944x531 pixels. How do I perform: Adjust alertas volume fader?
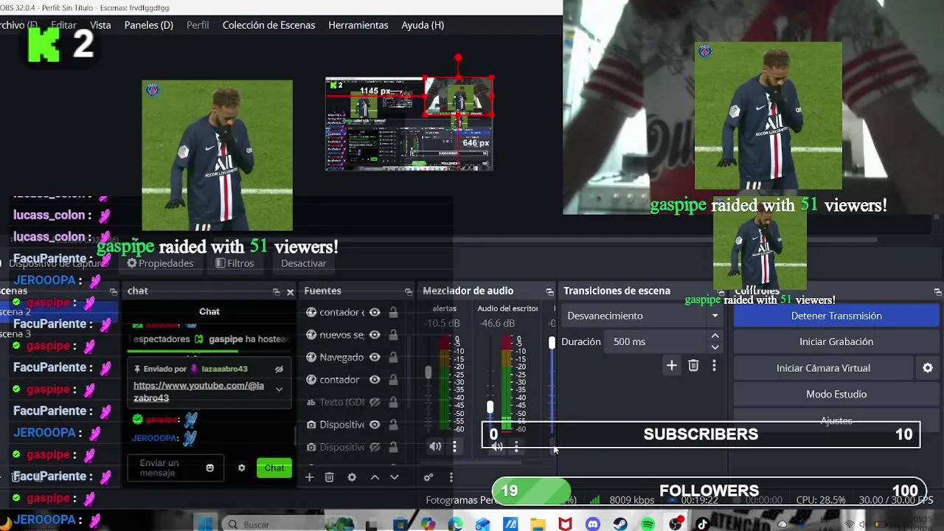pyautogui.click(x=428, y=373)
